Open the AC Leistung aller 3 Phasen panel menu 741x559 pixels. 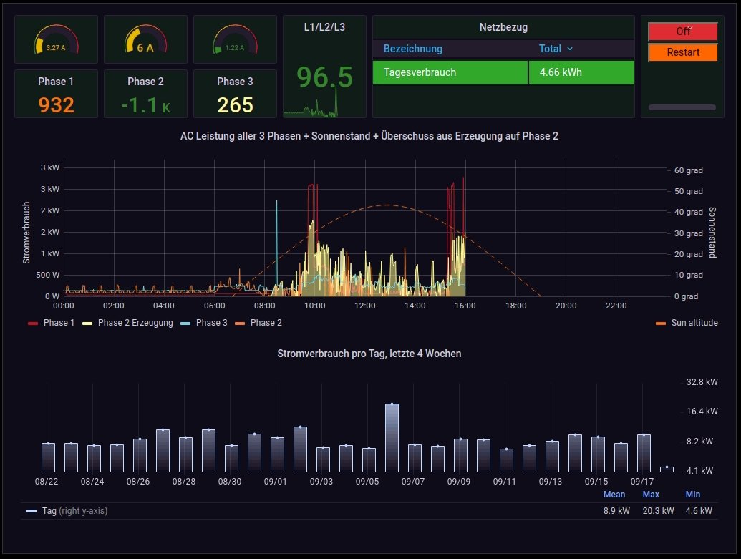(369, 135)
